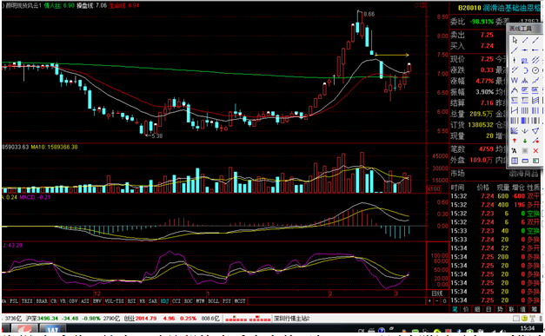Select the 笔 tick detail tab
Image resolution: width=545 pixels, height=336 pixels.
[455, 309]
